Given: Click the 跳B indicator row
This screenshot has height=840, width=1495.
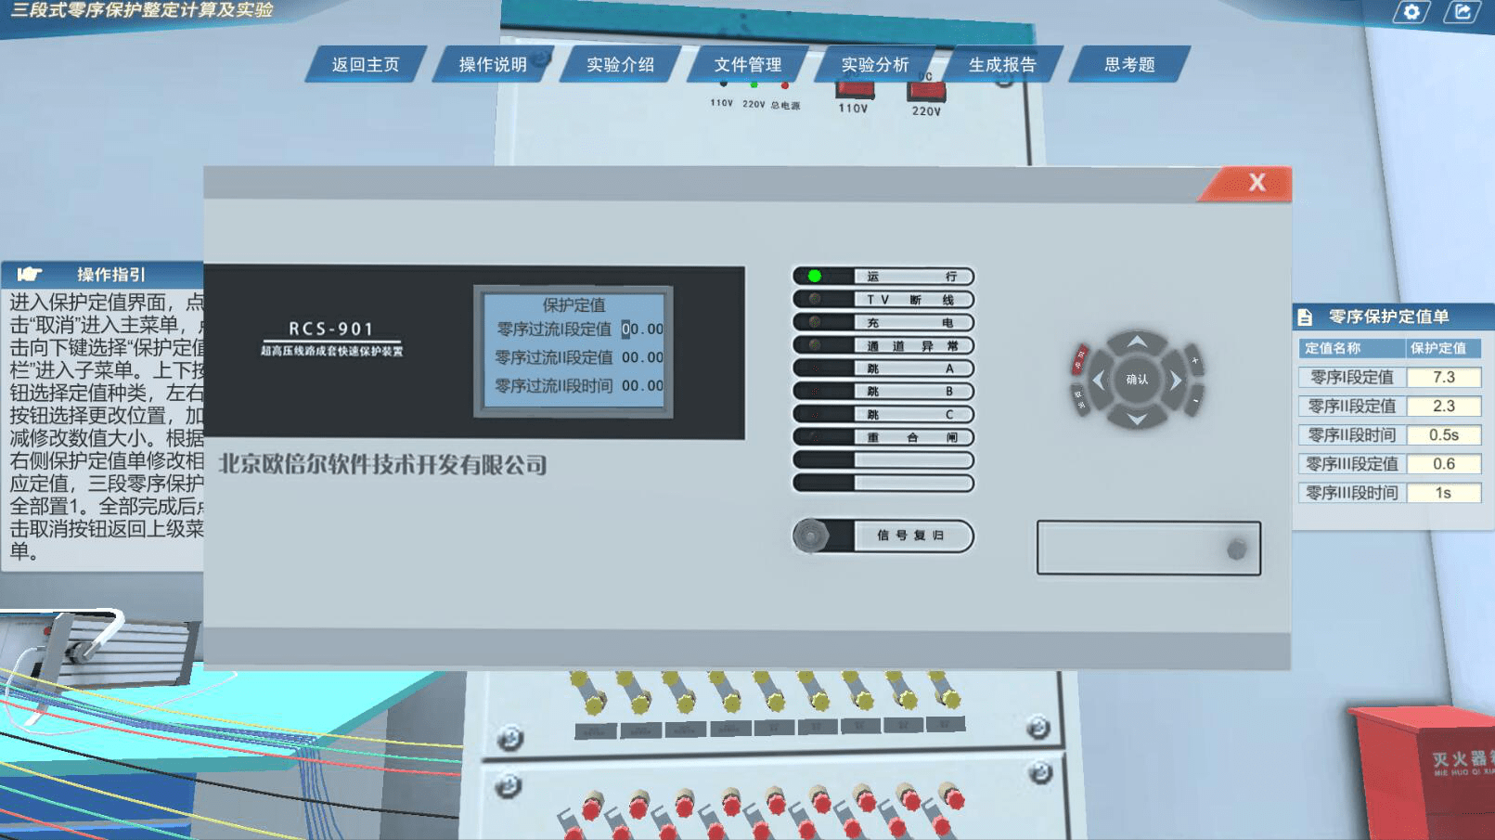Looking at the screenshot, I should pyautogui.click(x=883, y=392).
